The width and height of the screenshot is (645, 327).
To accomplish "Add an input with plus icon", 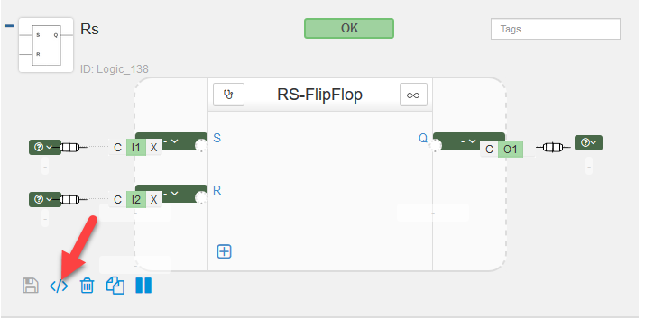I will [x=225, y=251].
